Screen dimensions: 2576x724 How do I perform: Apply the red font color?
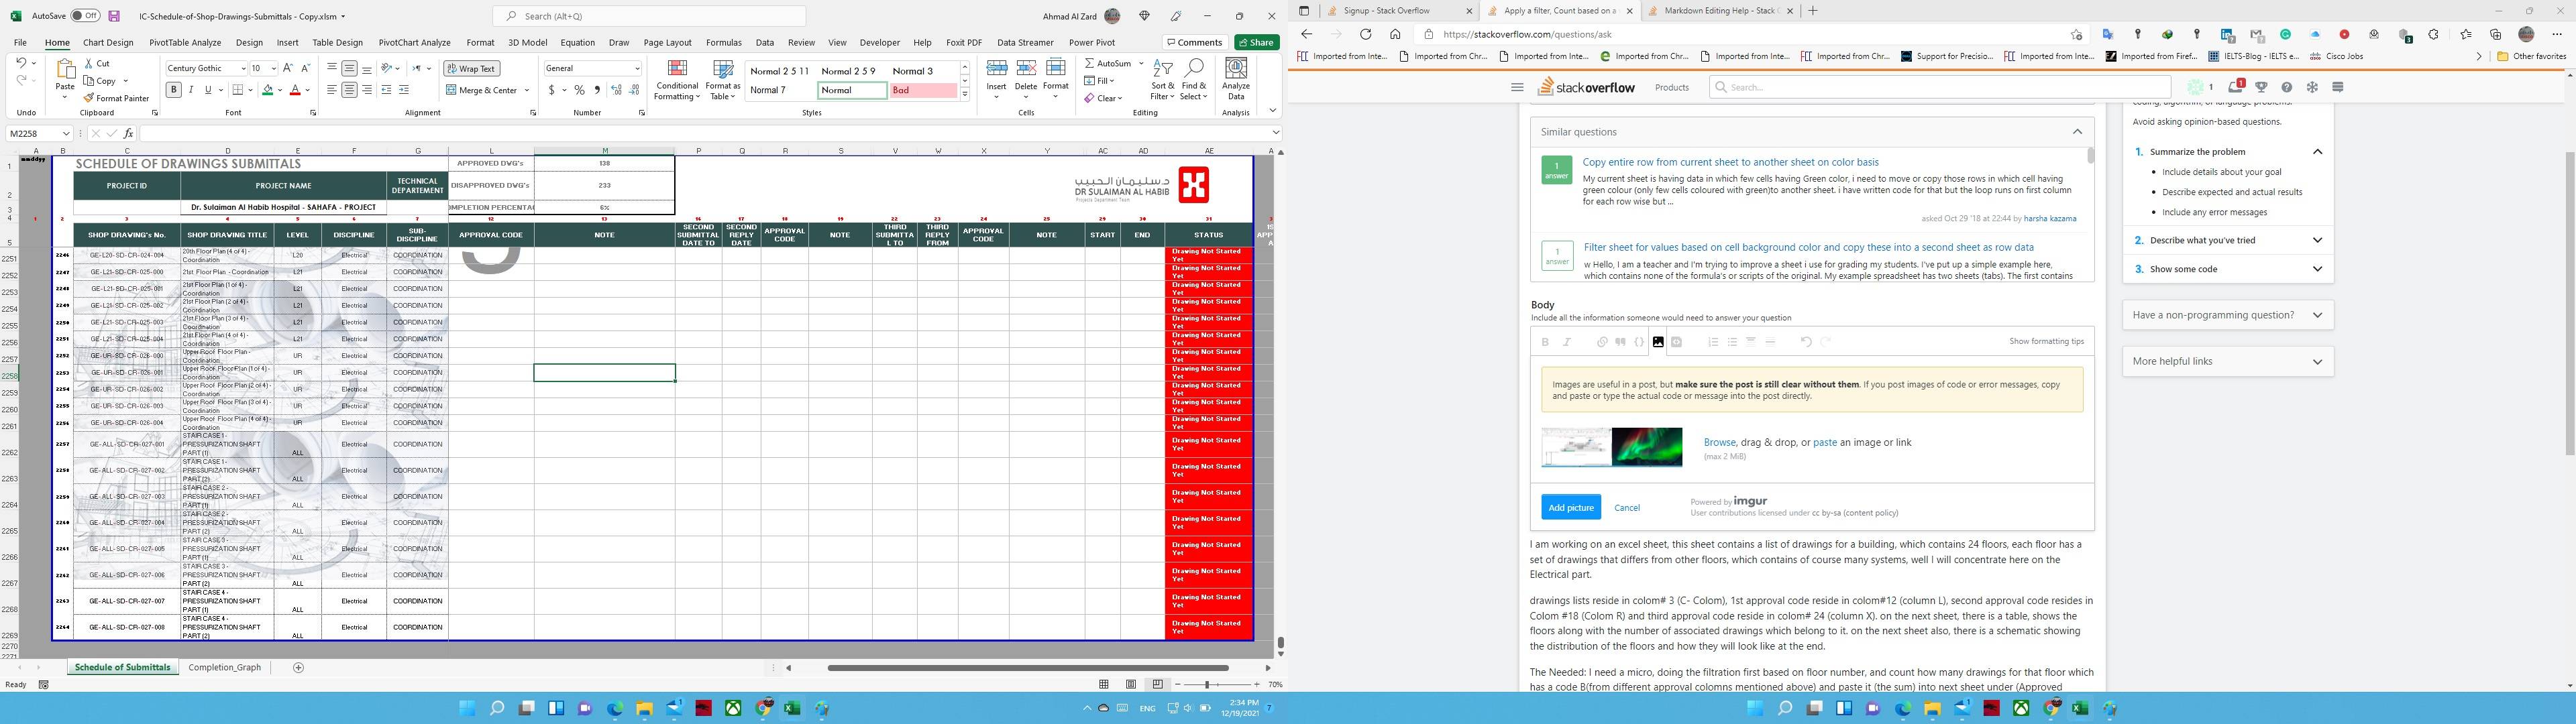295,90
